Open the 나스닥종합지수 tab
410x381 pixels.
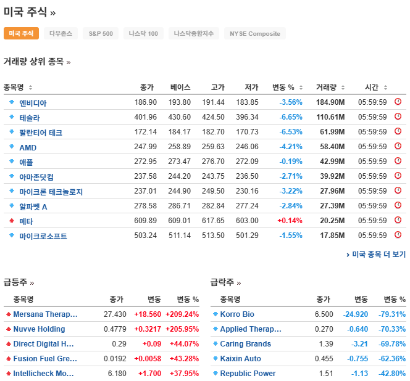tap(194, 33)
